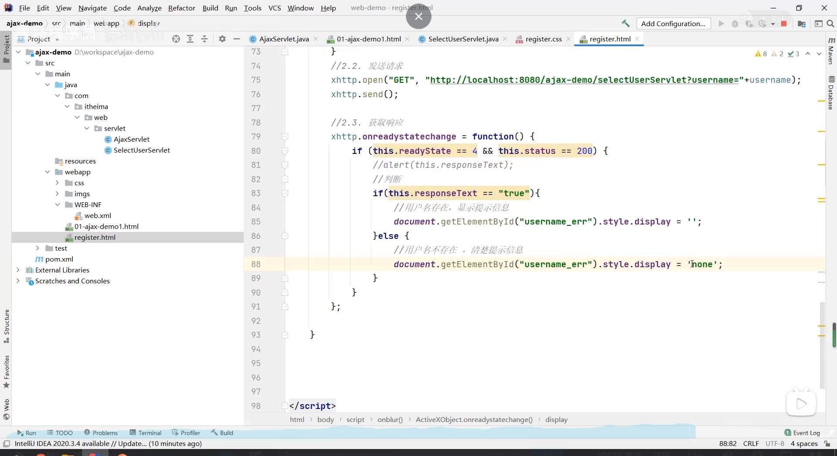Image resolution: width=837 pixels, height=456 pixels.
Task: Open the Project Structure icon
Action: pyautogui.click(x=801, y=24)
